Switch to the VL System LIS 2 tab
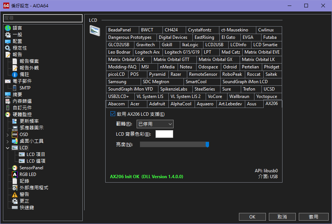Viewport: 332px width, 224px height. point(187,96)
